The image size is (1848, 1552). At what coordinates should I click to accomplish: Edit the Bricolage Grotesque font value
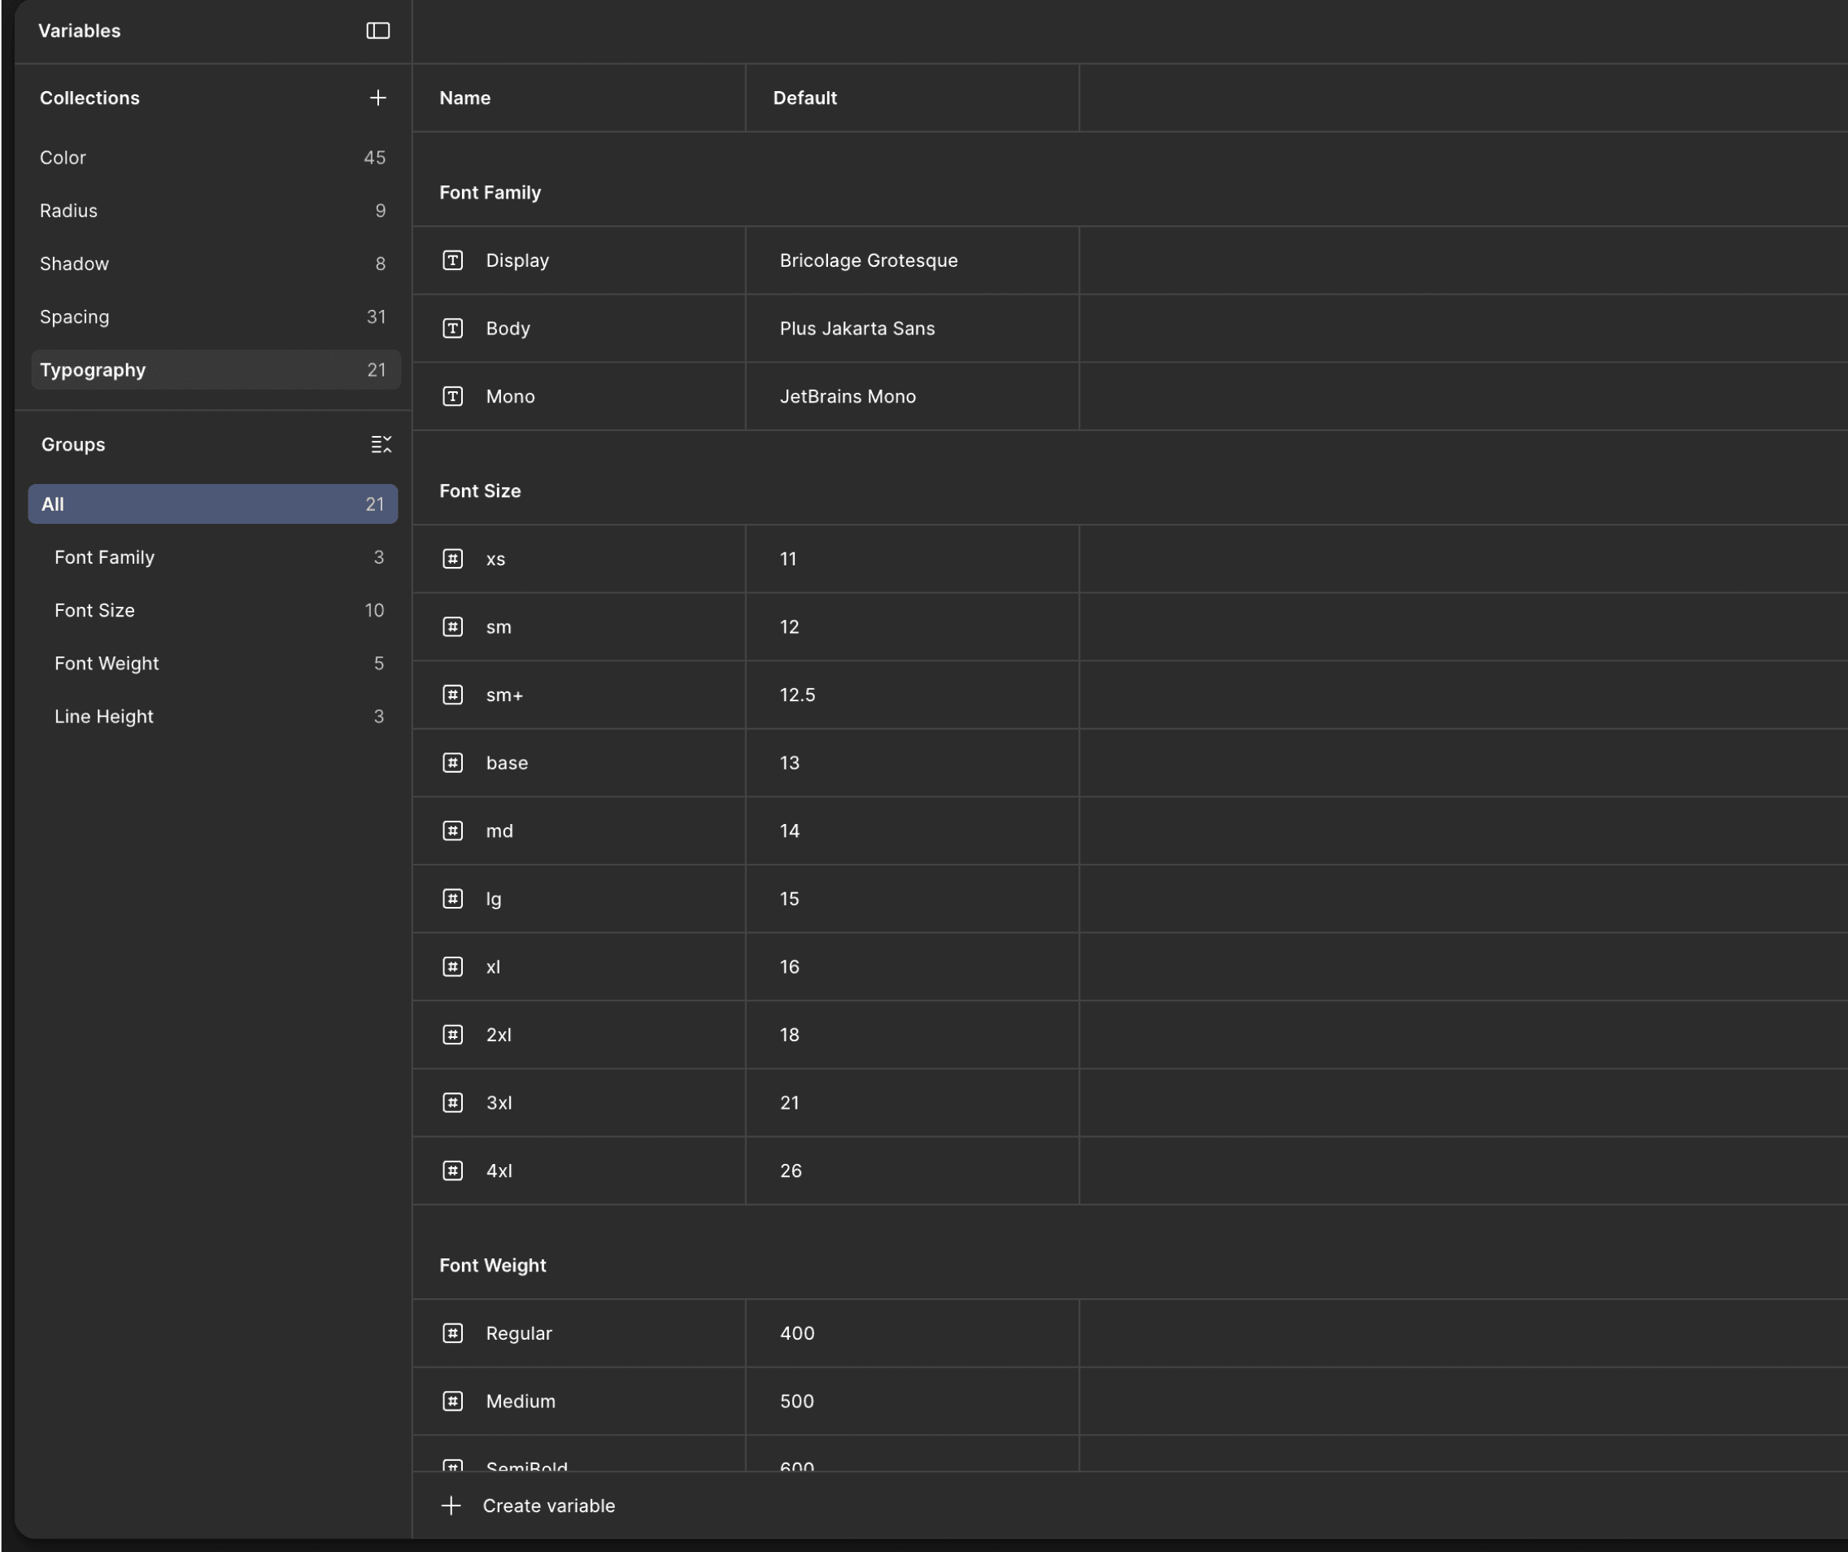[868, 260]
